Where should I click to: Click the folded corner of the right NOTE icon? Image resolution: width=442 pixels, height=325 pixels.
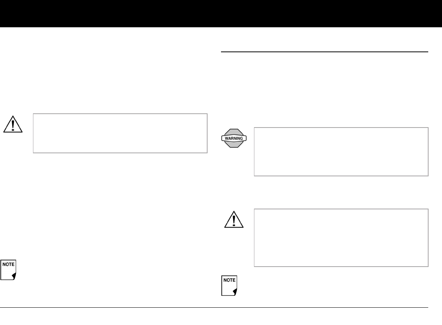click(235, 292)
